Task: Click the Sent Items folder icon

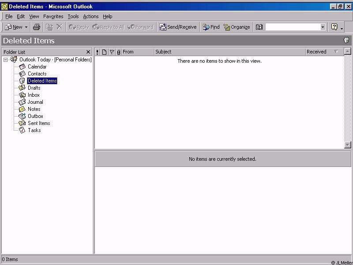Action: pyautogui.click(x=22, y=123)
